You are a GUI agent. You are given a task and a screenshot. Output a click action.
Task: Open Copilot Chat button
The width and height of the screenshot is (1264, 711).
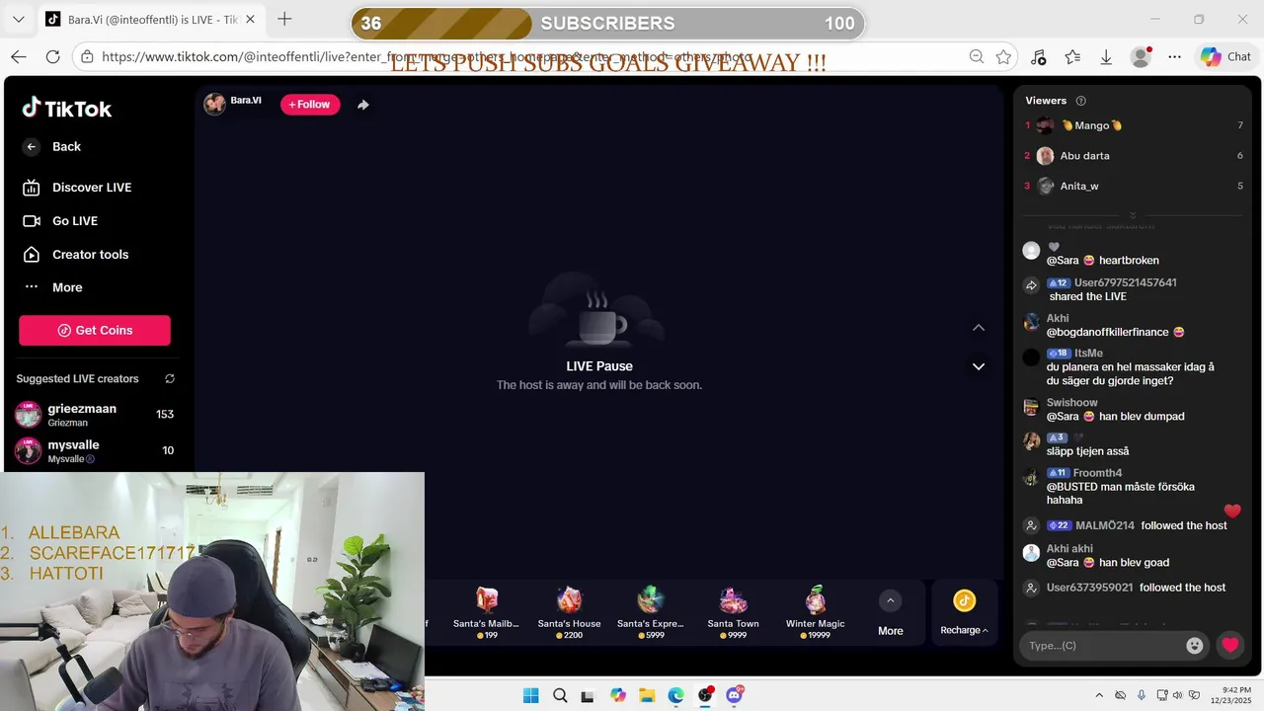pyautogui.click(x=1225, y=57)
